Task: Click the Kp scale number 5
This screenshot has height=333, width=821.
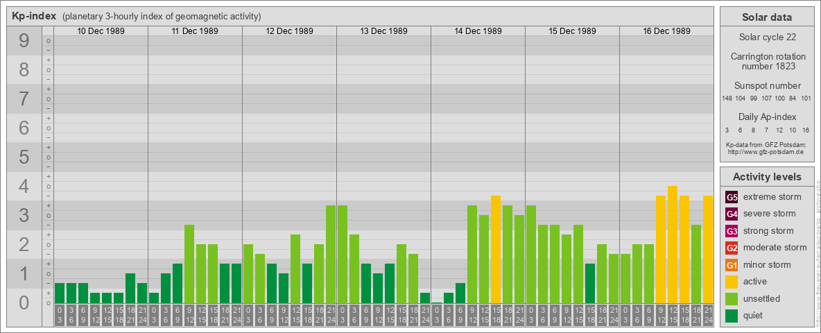Action: click(24, 157)
